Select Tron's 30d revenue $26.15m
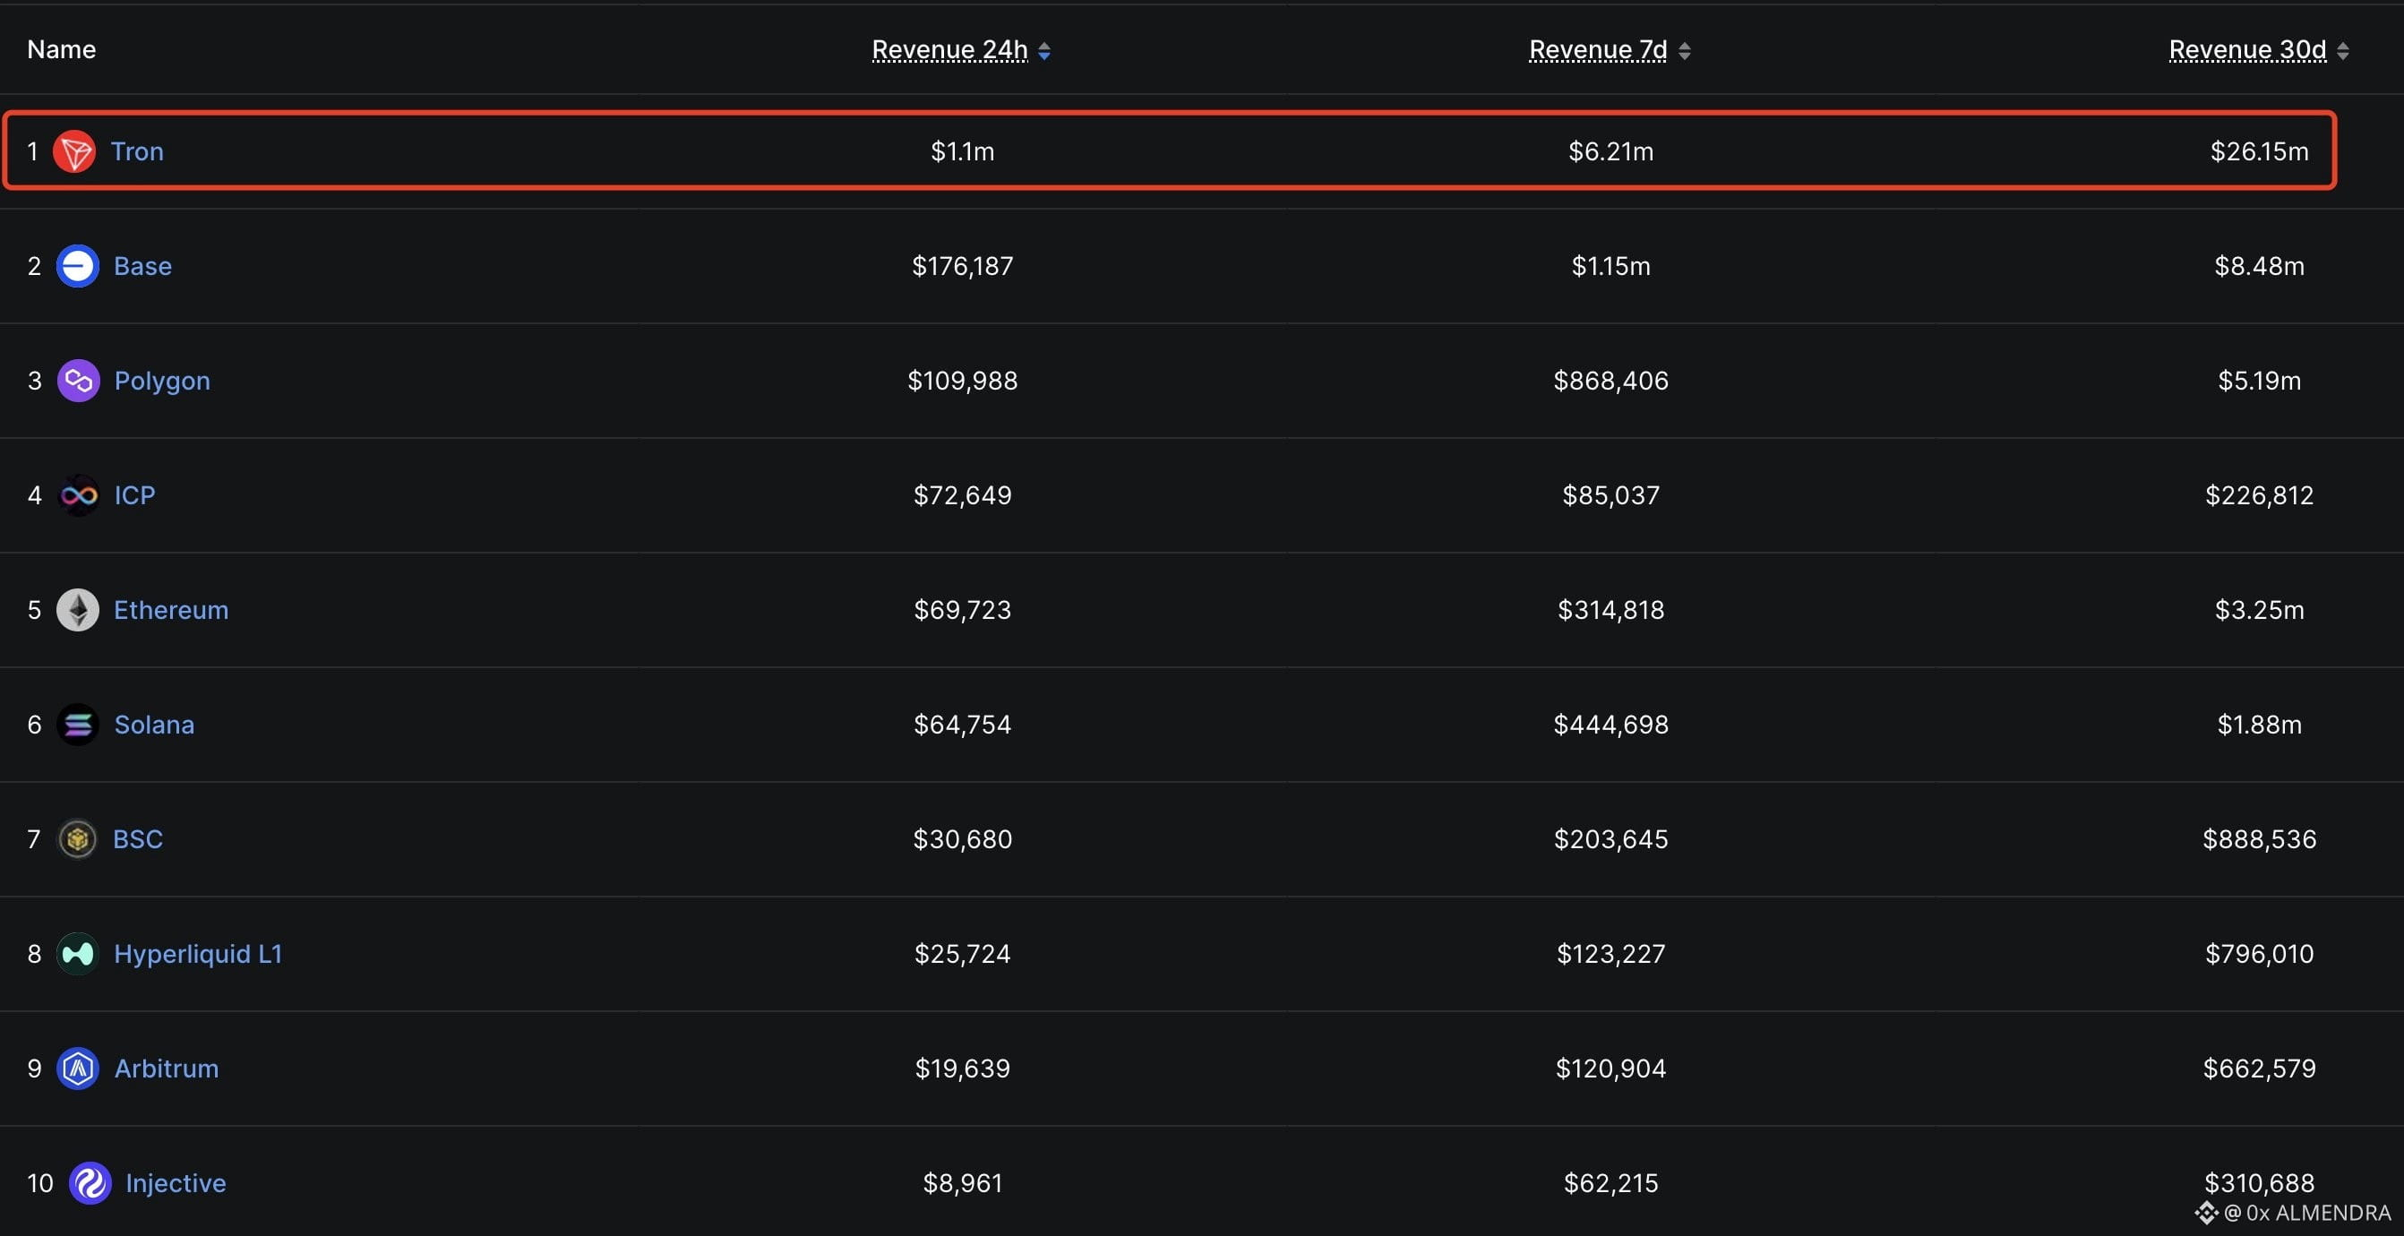Screen dimensions: 2404x1236 pyautogui.click(x=2260, y=151)
